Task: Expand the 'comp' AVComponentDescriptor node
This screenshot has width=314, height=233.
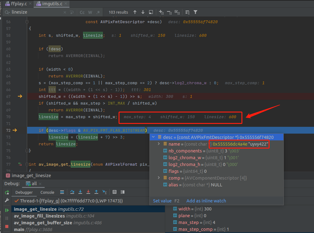Action: (159, 178)
